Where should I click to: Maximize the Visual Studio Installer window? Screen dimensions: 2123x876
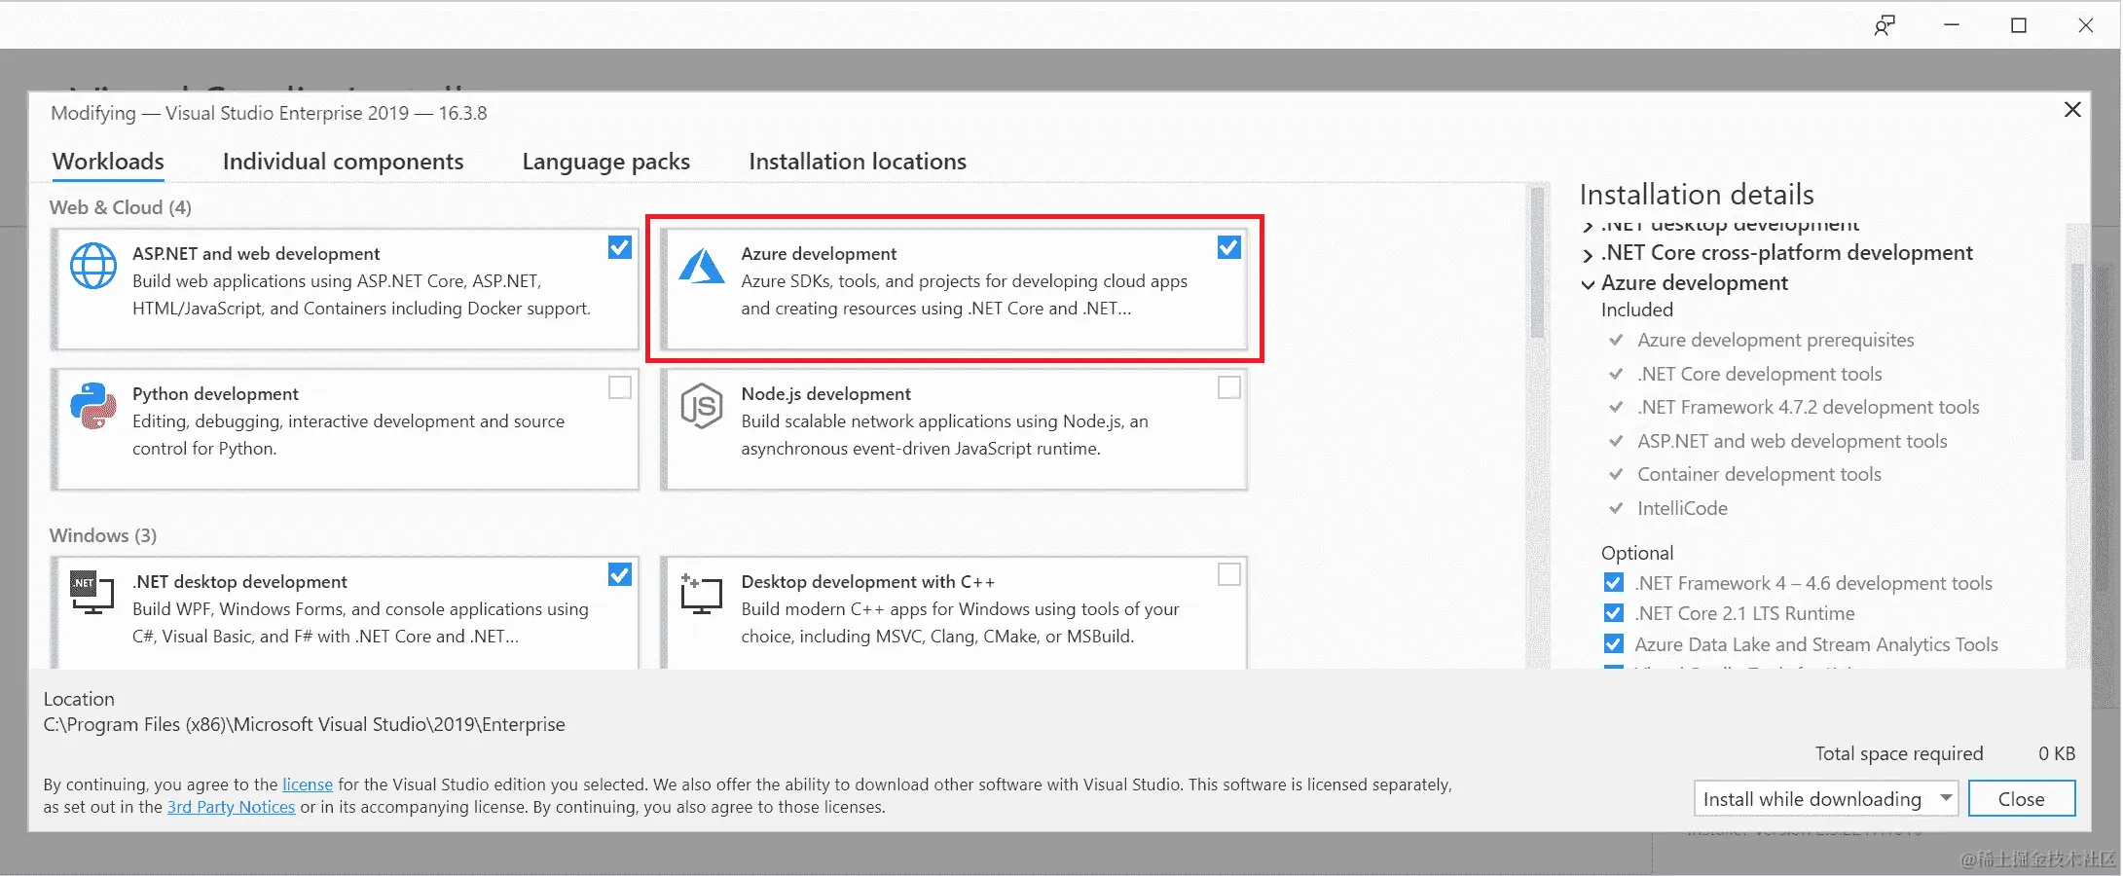(2019, 25)
